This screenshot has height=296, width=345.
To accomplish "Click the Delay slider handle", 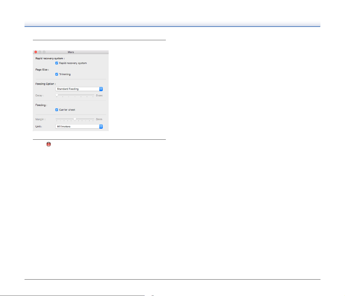I will [57, 95].
